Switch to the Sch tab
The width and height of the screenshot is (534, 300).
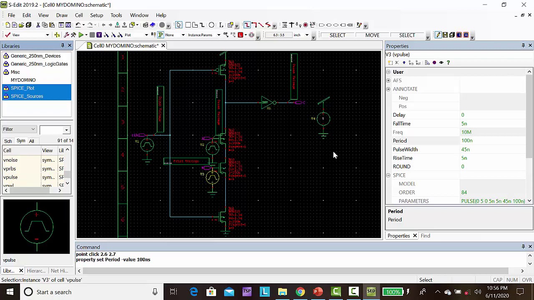8,141
